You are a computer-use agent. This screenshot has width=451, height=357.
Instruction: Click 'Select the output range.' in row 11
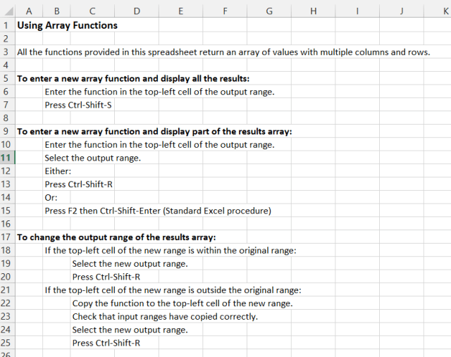tap(92, 158)
